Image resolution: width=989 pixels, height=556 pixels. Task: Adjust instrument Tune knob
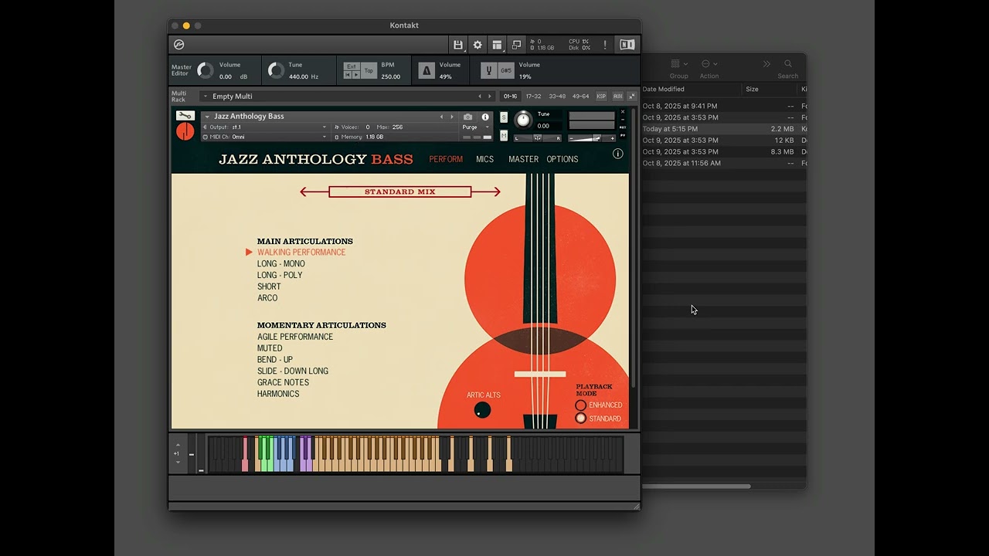pyautogui.click(x=523, y=120)
